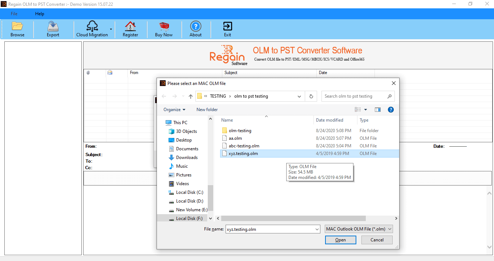Select the Export icon in the toolbar
494x261 pixels.
click(x=53, y=29)
